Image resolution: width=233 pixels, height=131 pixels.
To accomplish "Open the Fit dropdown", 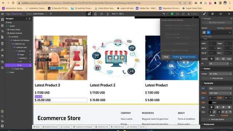I will pyautogui.click(x=219, y=64).
